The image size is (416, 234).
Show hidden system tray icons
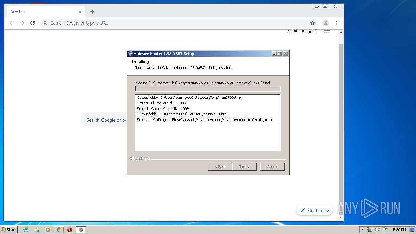362,230
